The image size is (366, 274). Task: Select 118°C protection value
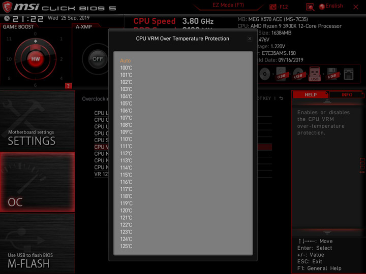point(126,196)
